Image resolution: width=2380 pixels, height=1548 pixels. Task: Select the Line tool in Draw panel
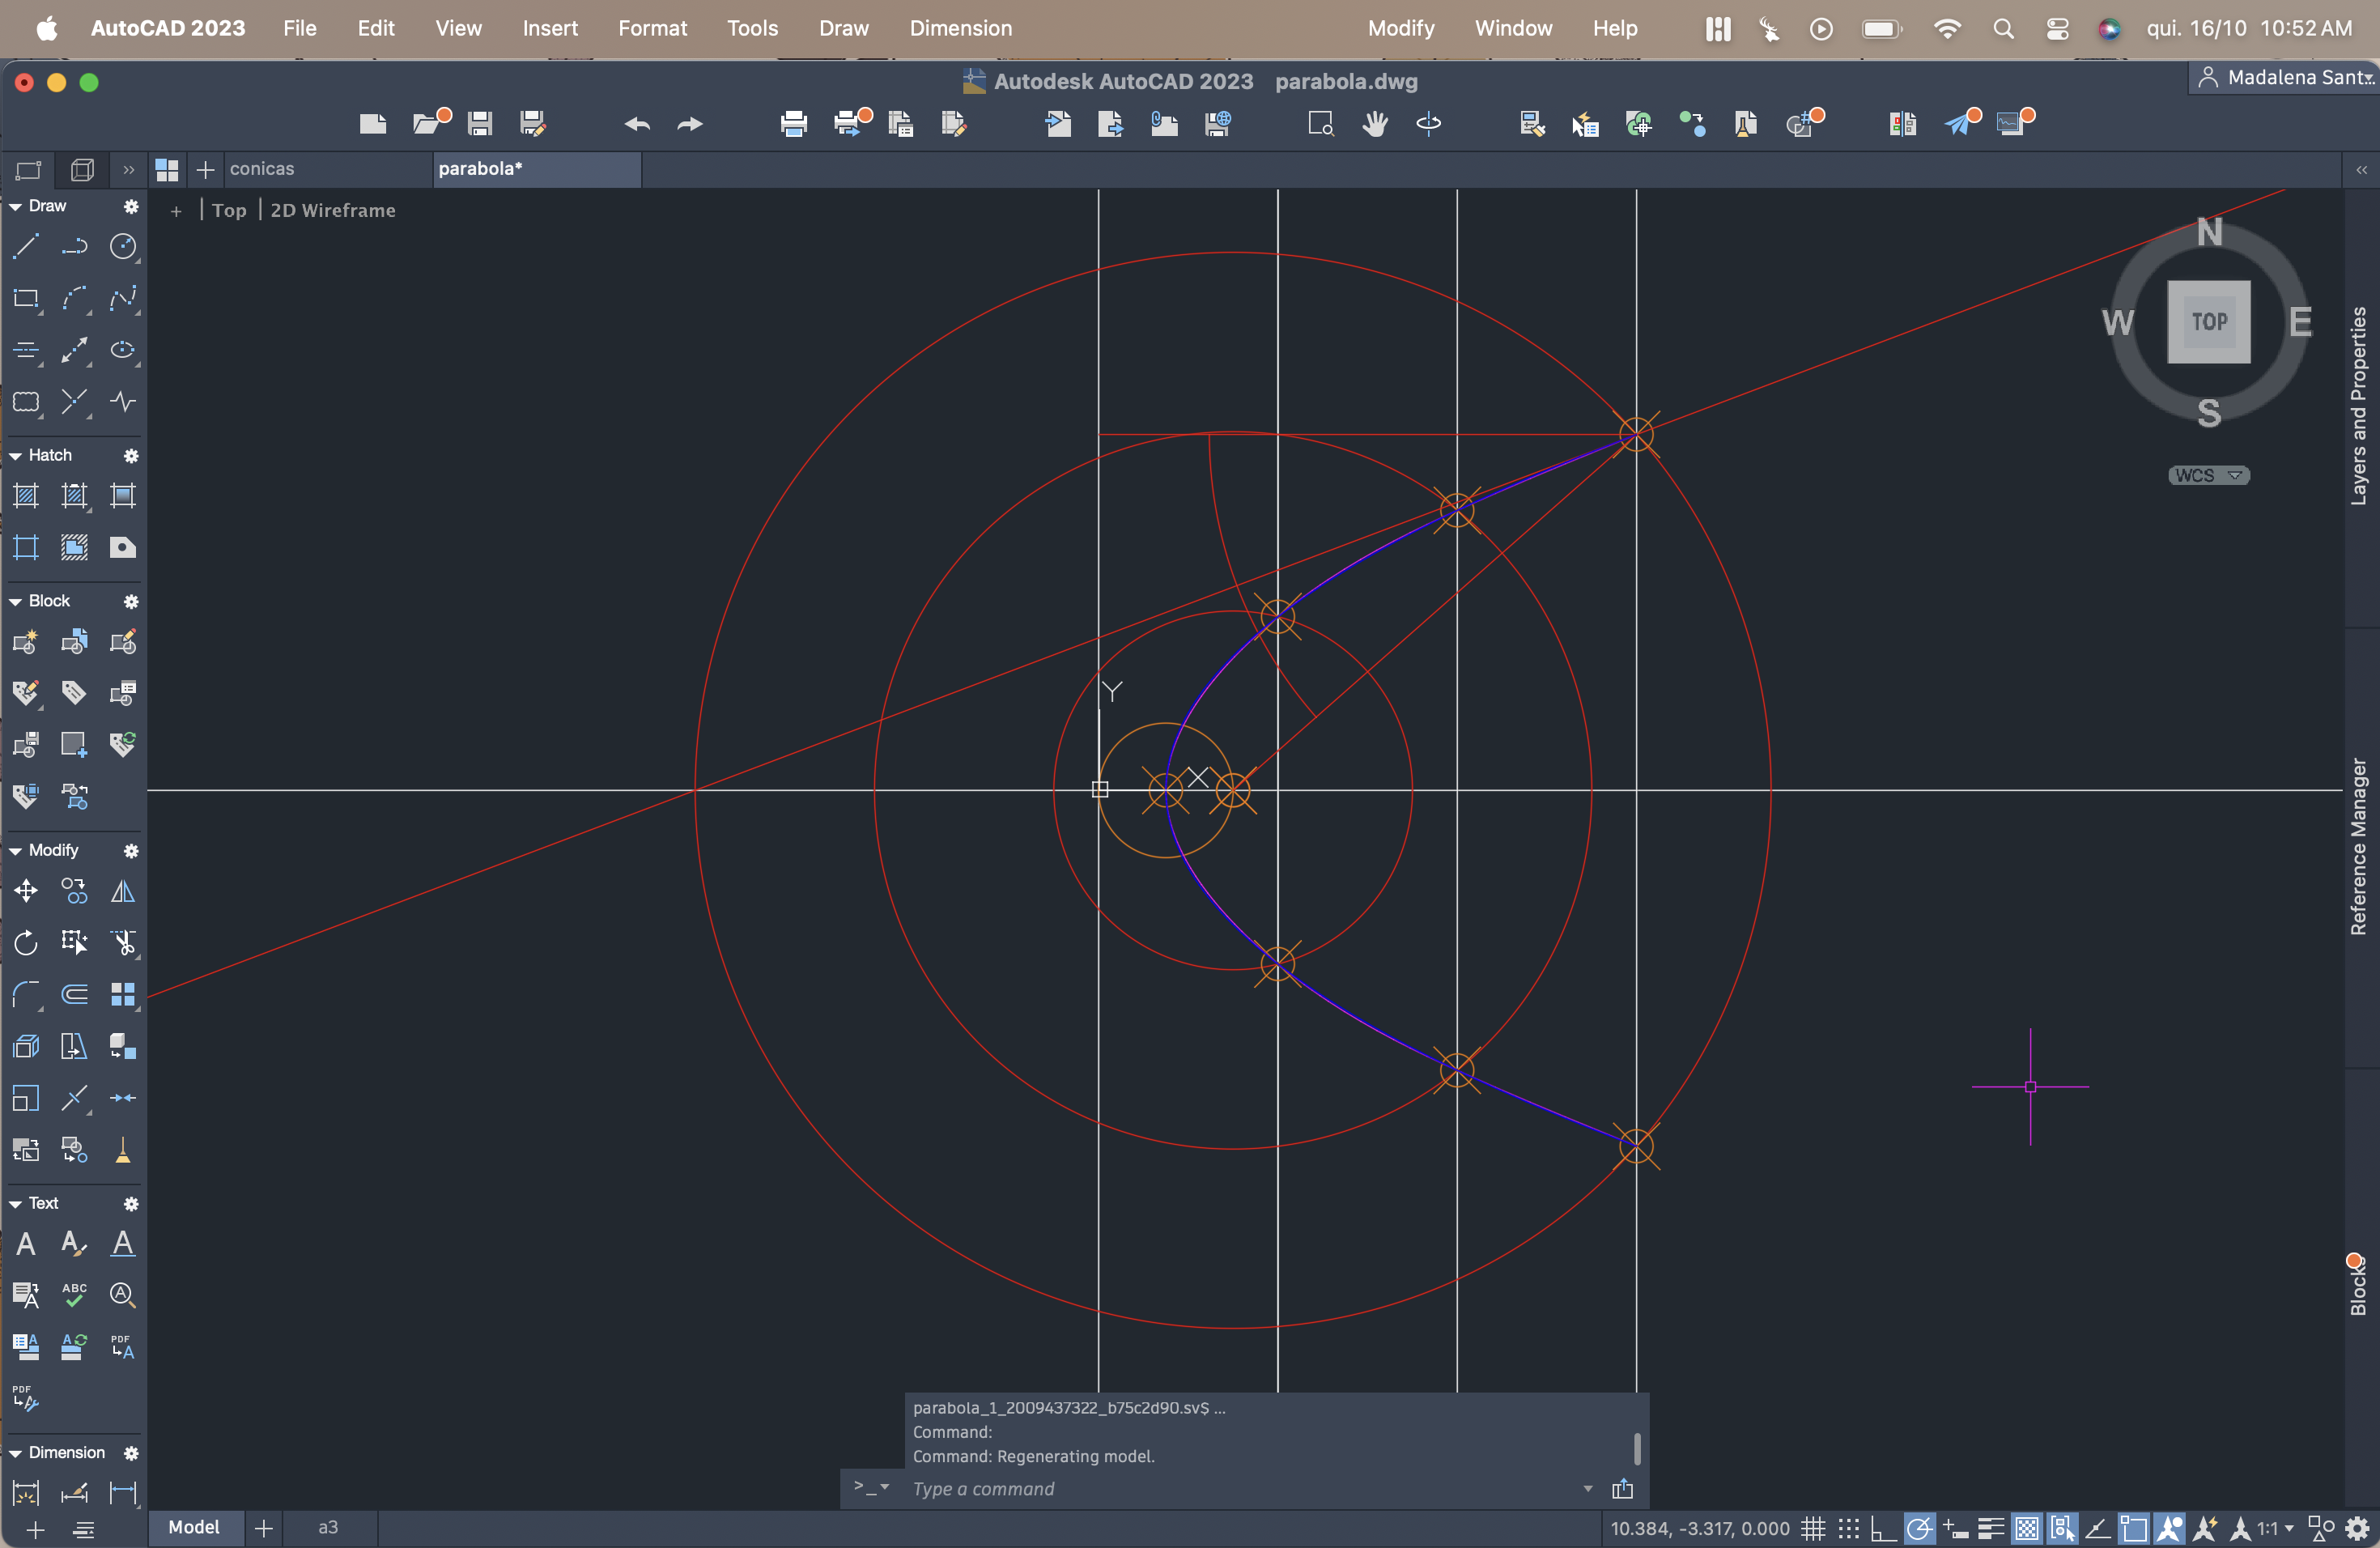(x=26, y=246)
